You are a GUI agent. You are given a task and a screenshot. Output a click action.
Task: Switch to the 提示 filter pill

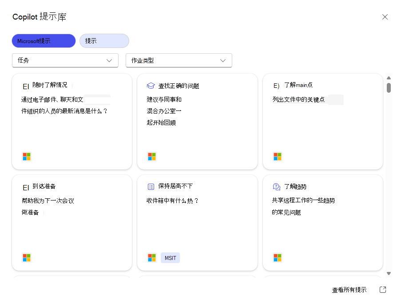click(x=104, y=41)
